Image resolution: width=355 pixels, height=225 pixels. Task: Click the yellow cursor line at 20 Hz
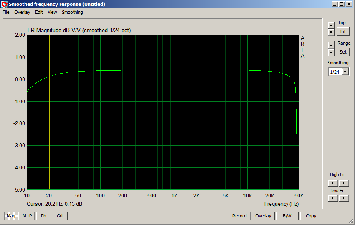(49, 112)
